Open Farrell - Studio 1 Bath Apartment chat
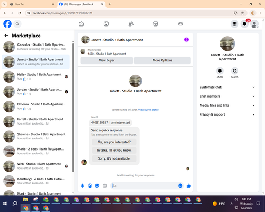 tap(36, 121)
